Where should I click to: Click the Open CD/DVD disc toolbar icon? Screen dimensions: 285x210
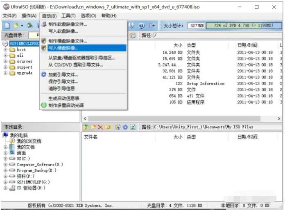[x=30, y=26]
